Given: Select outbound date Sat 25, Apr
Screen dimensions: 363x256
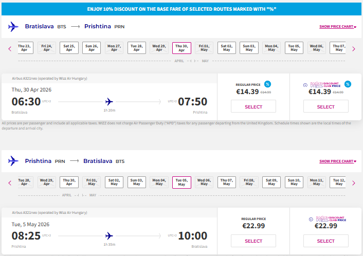Looking at the screenshot, I should (69, 48).
